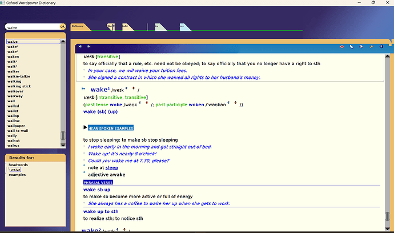This screenshot has width=394, height=233.
Task: Select 'waive' result under headwords
Action: (15, 170)
